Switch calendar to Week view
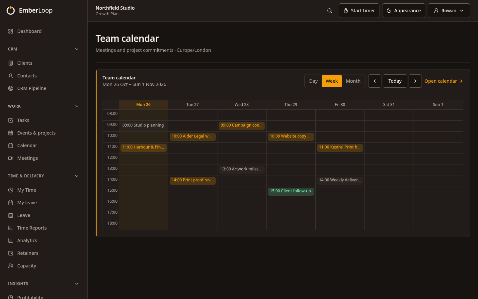 [332, 81]
